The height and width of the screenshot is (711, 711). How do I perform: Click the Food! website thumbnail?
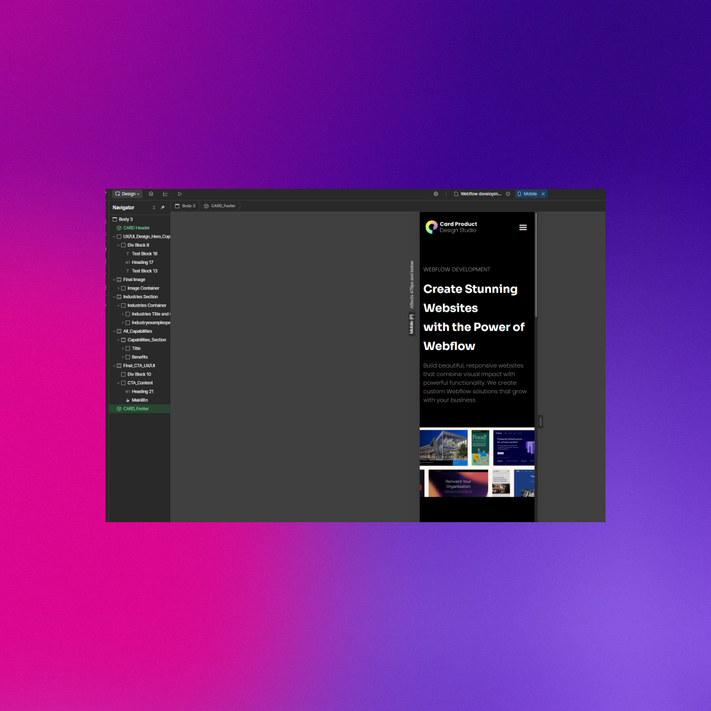[x=480, y=448]
